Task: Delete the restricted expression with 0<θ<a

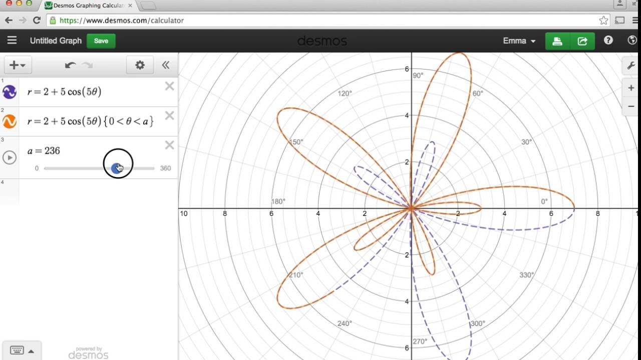Action: [x=169, y=115]
